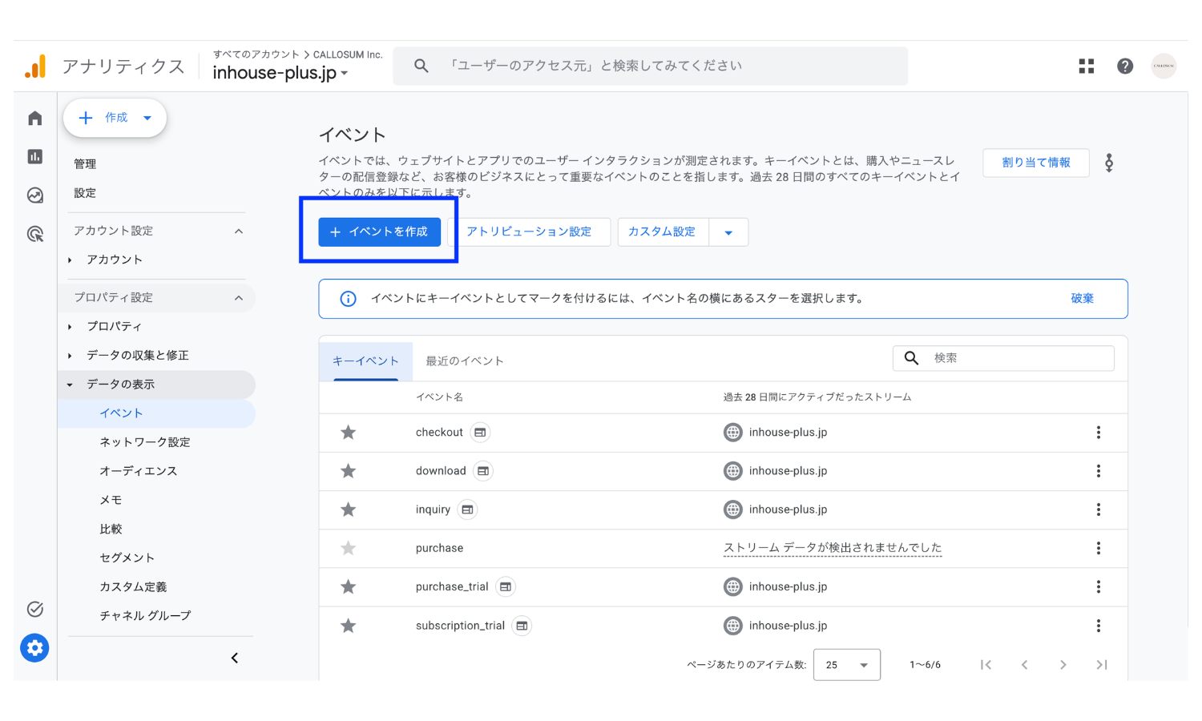Click the insights icon beside 割り当て情報

1109,163
